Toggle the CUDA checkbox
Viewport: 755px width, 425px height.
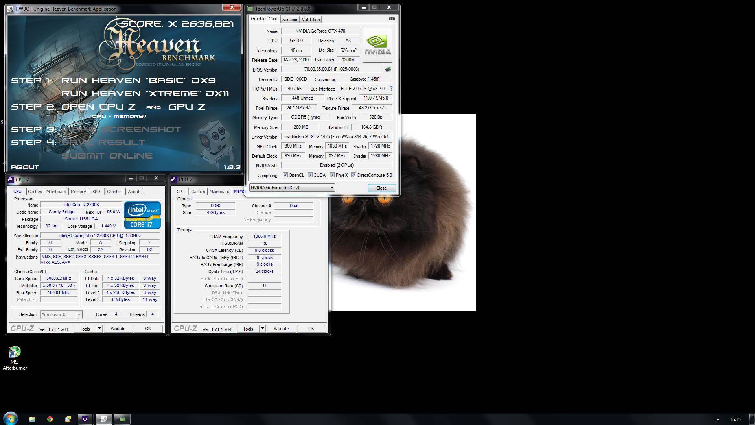coord(310,175)
